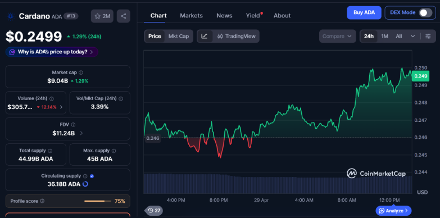Click Total supply info icon
The width and height of the screenshot is (440, 218).
(x=50, y=151)
